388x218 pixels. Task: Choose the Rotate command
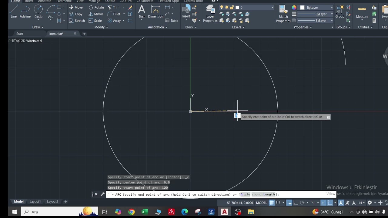pos(96,7)
